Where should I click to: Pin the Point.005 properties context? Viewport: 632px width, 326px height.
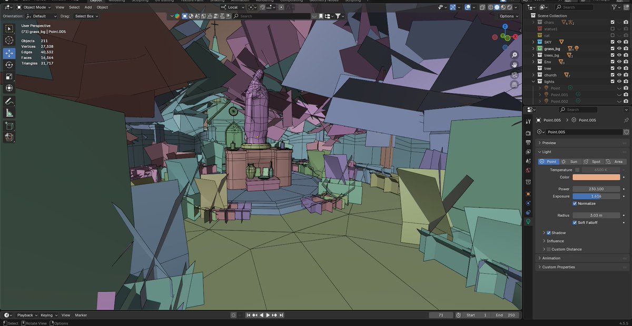click(x=626, y=120)
